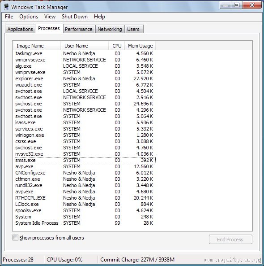Viewport: 264px width, 266px height.
Task: Select the ctfmon.exe process
Action: tap(85, 179)
